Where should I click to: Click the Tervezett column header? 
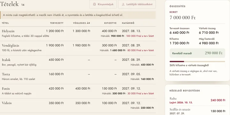pyautogui.click(x=57, y=23)
